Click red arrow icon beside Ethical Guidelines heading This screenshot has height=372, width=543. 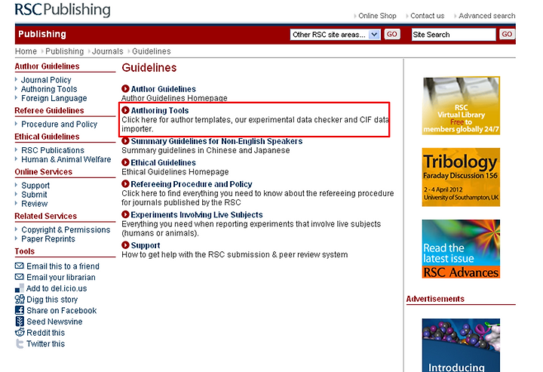pos(125,162)
